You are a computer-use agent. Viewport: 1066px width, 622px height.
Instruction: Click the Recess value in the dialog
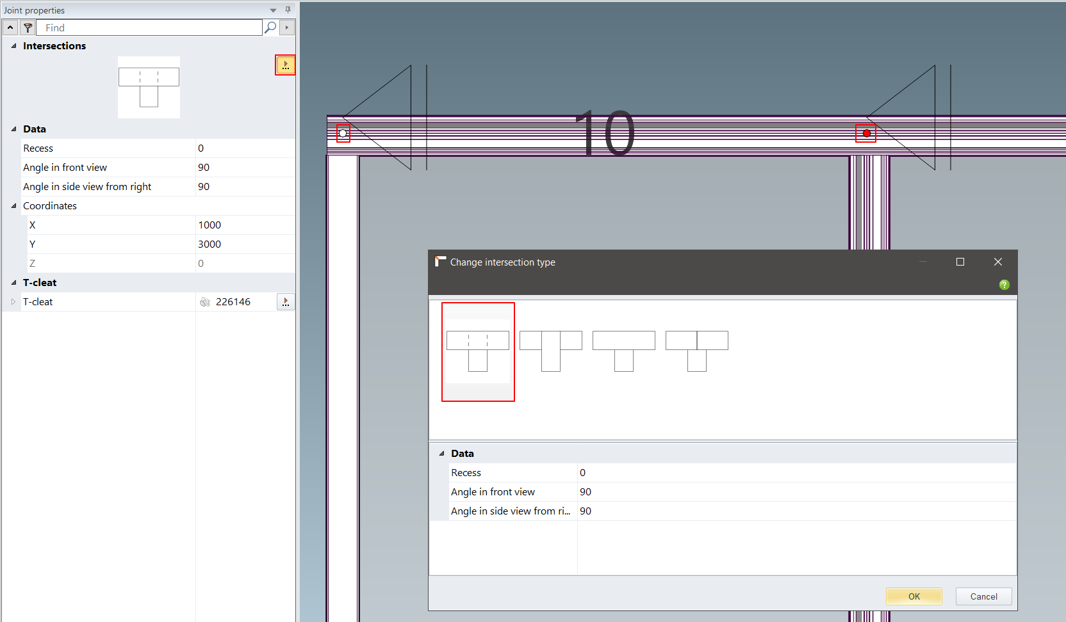click(x=794, y=473)
